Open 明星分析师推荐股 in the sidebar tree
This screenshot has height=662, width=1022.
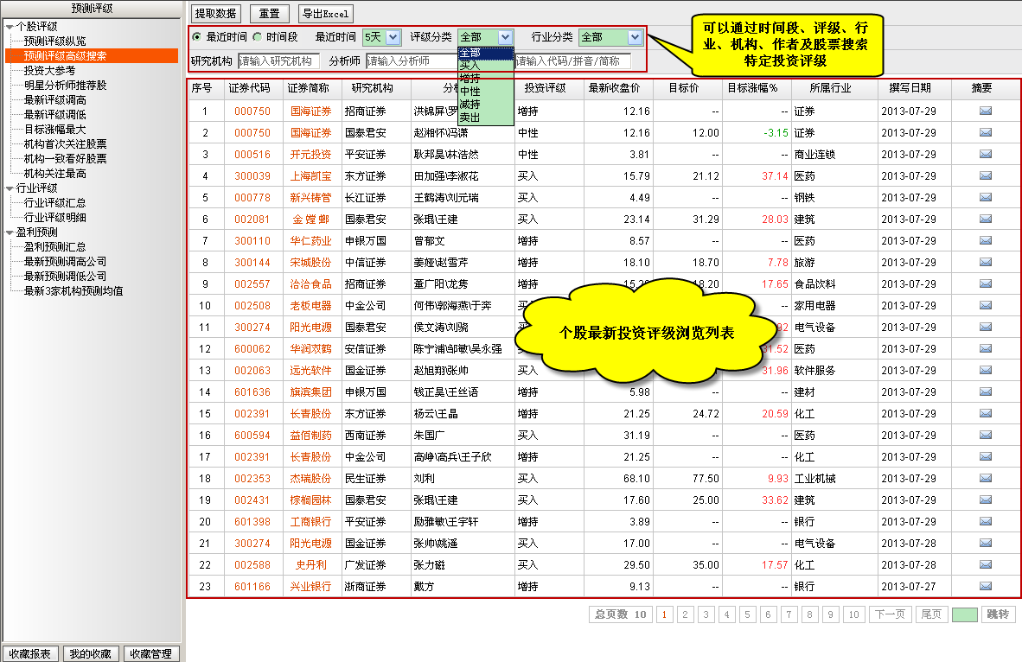(66, 85)
